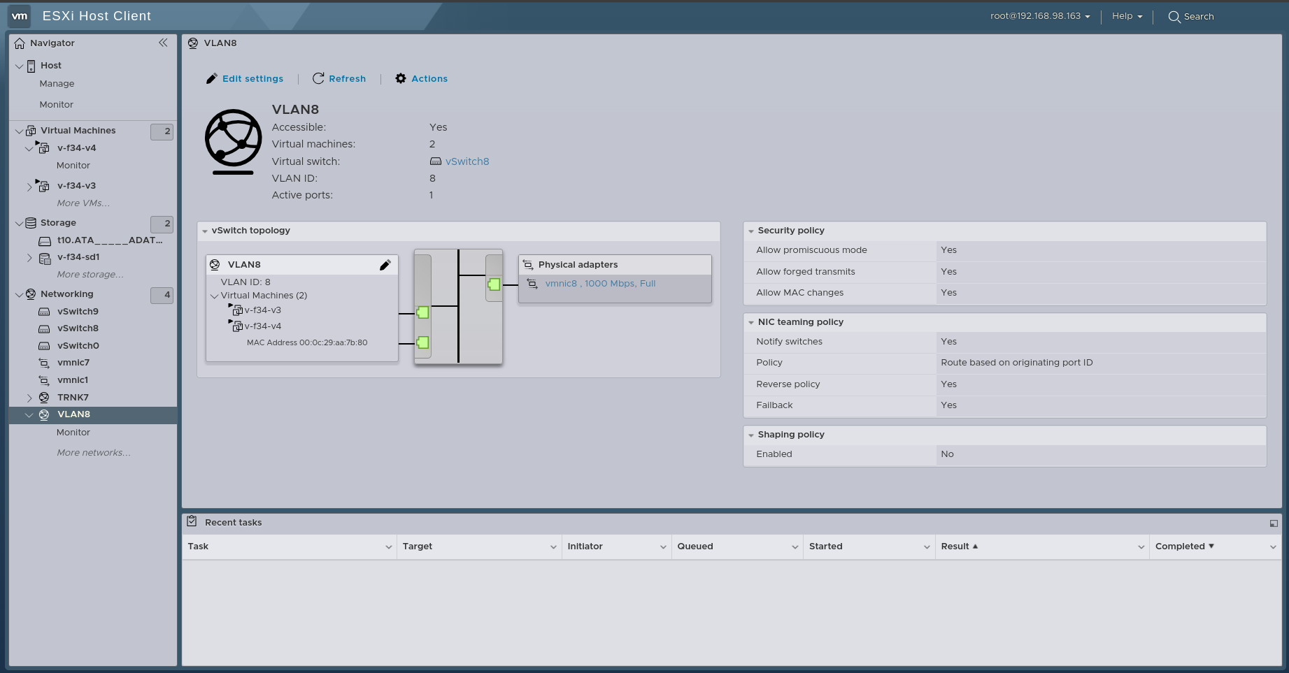The height and width of the screenshot is (673, 1289).
Task: Minimize the Recent tasks panel icon
Action: [1274, 523]
